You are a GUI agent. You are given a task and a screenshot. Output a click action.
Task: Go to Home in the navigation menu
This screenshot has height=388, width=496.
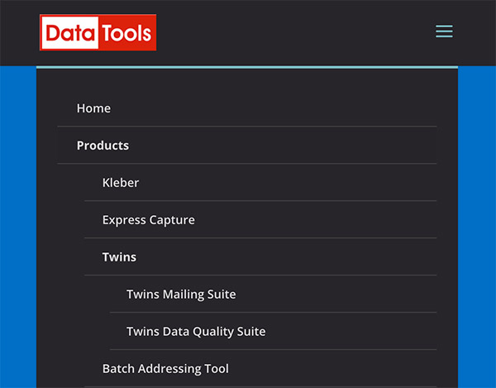[93, 108]
